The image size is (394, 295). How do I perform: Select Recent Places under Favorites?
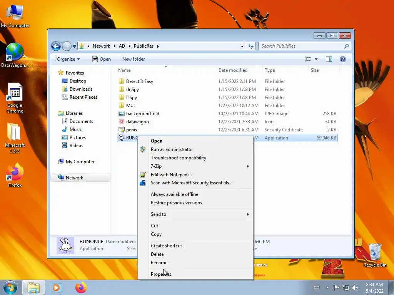pyautogui.click(x=83, y=97)
